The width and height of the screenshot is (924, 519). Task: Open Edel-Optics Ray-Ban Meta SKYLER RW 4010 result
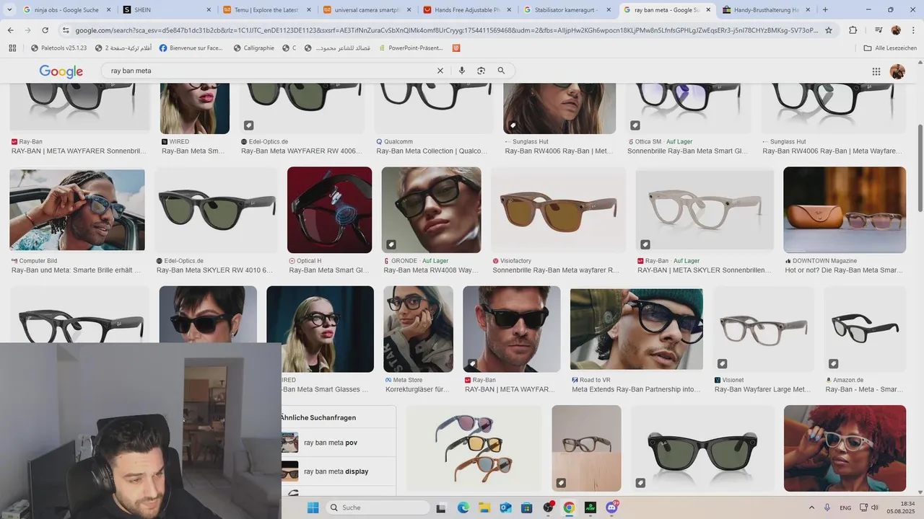(x=215, y=270)
